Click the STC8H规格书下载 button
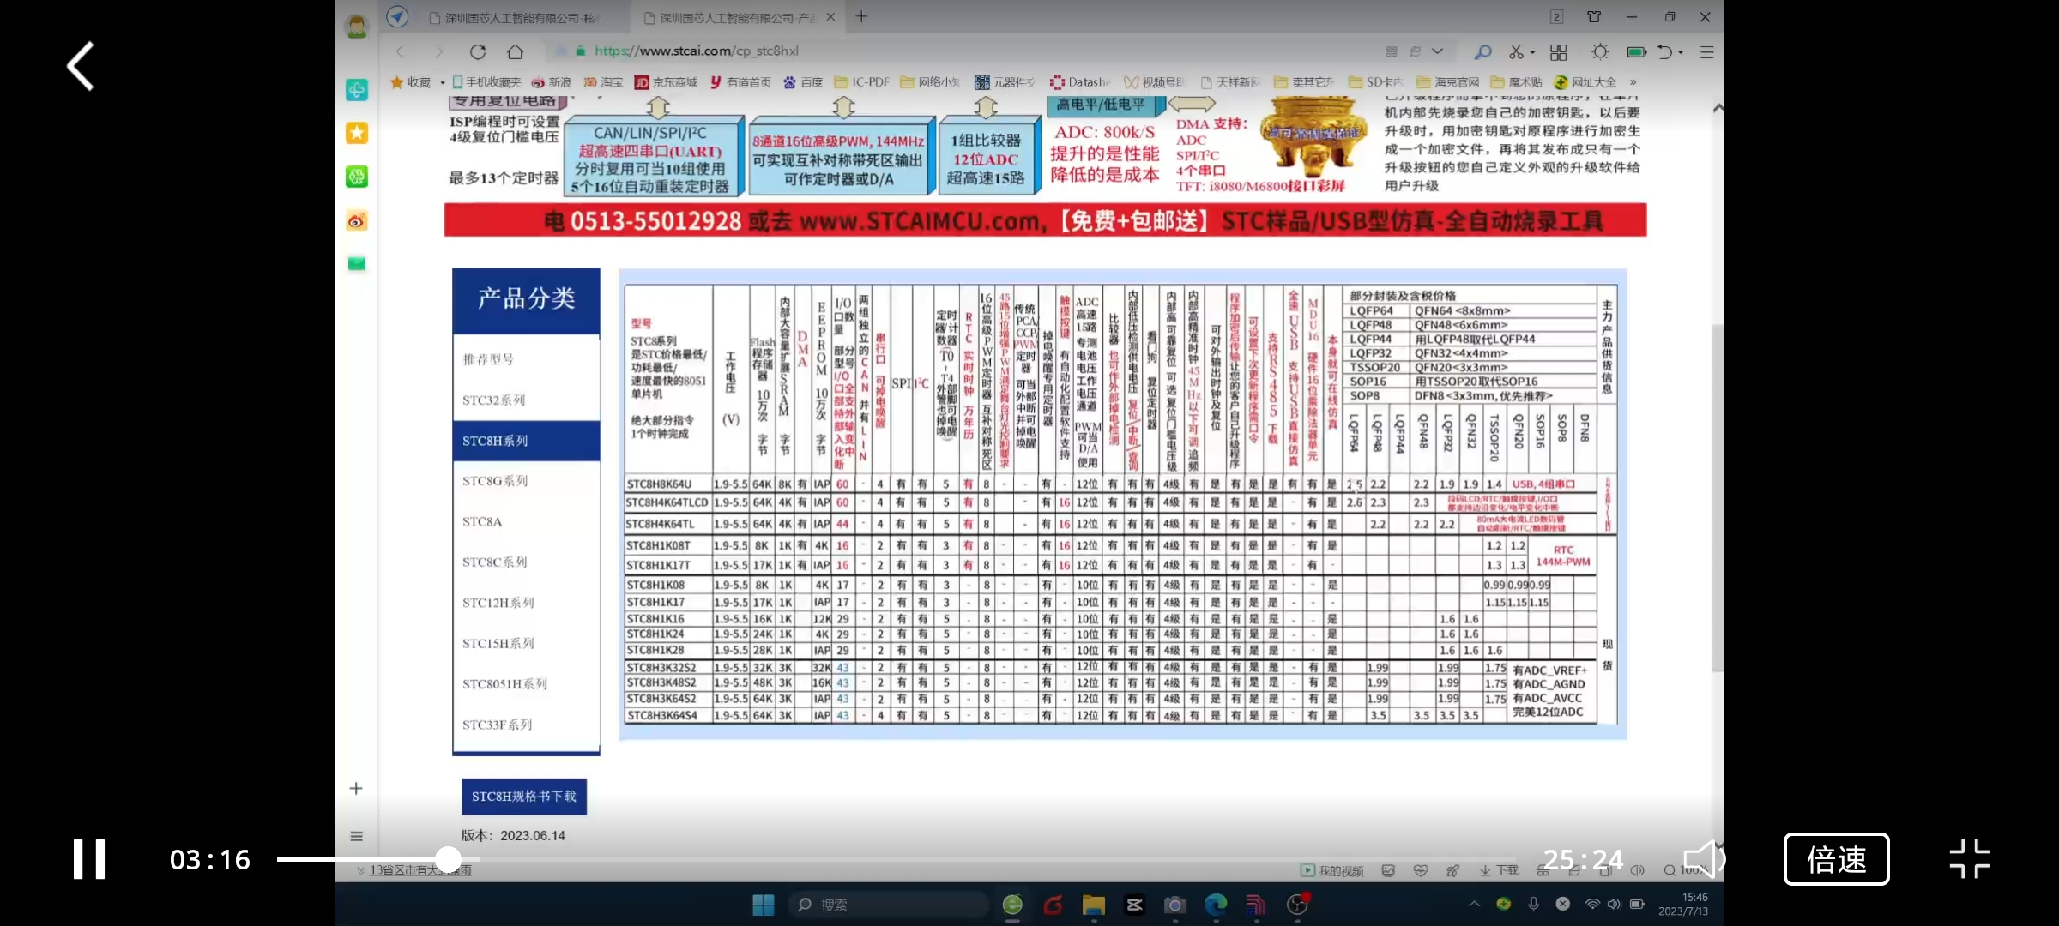This screenshot has height=926, width=2059. click(x=524, y=797)
